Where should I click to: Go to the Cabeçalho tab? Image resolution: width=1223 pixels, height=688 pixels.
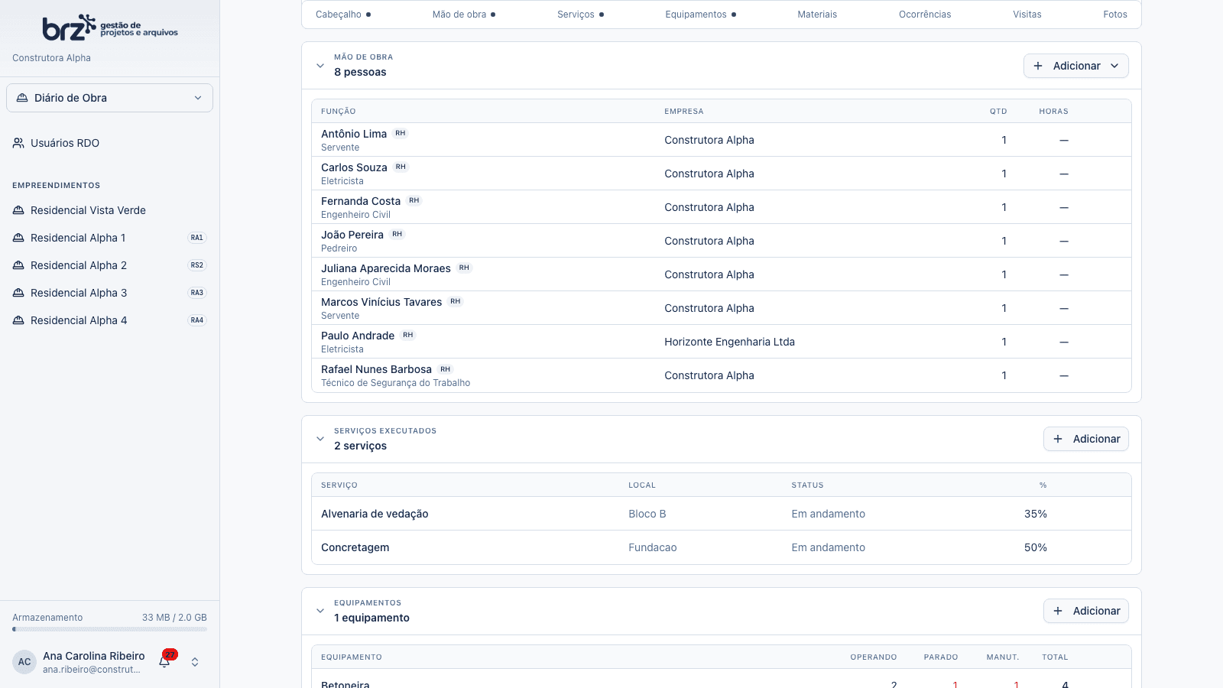click(342, 15)
